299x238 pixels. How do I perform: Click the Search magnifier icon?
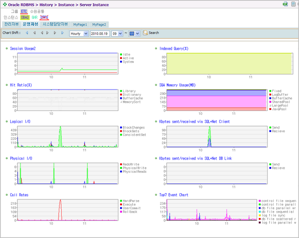145,33
